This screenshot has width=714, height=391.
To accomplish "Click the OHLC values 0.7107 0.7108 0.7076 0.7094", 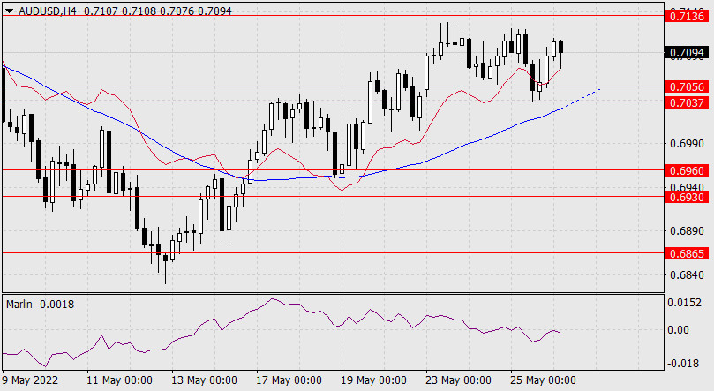I will tap(158, 11).
